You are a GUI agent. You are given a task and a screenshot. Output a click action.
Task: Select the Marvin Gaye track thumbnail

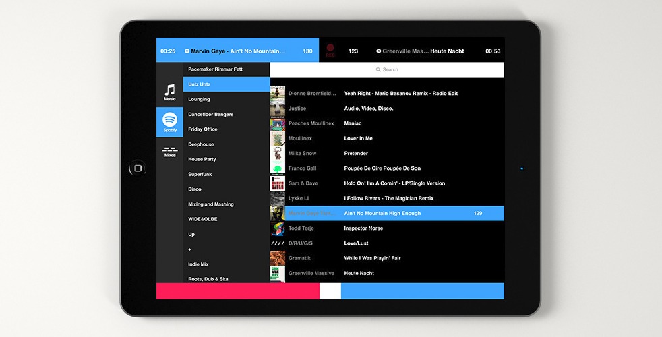tap(277, 213)
